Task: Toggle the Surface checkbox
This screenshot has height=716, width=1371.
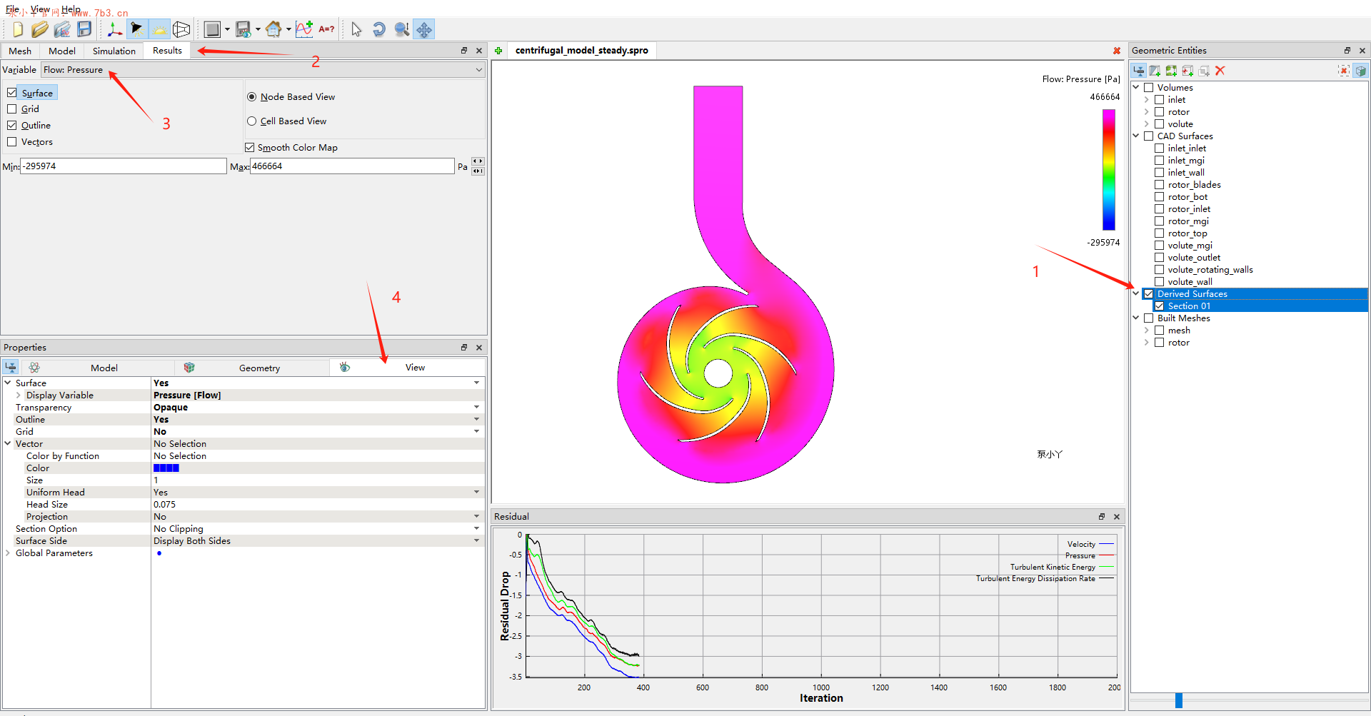Action: (12, 93)
